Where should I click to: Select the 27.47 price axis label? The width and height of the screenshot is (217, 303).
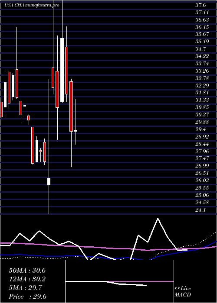pyautogui.click(x=202, y=158)
